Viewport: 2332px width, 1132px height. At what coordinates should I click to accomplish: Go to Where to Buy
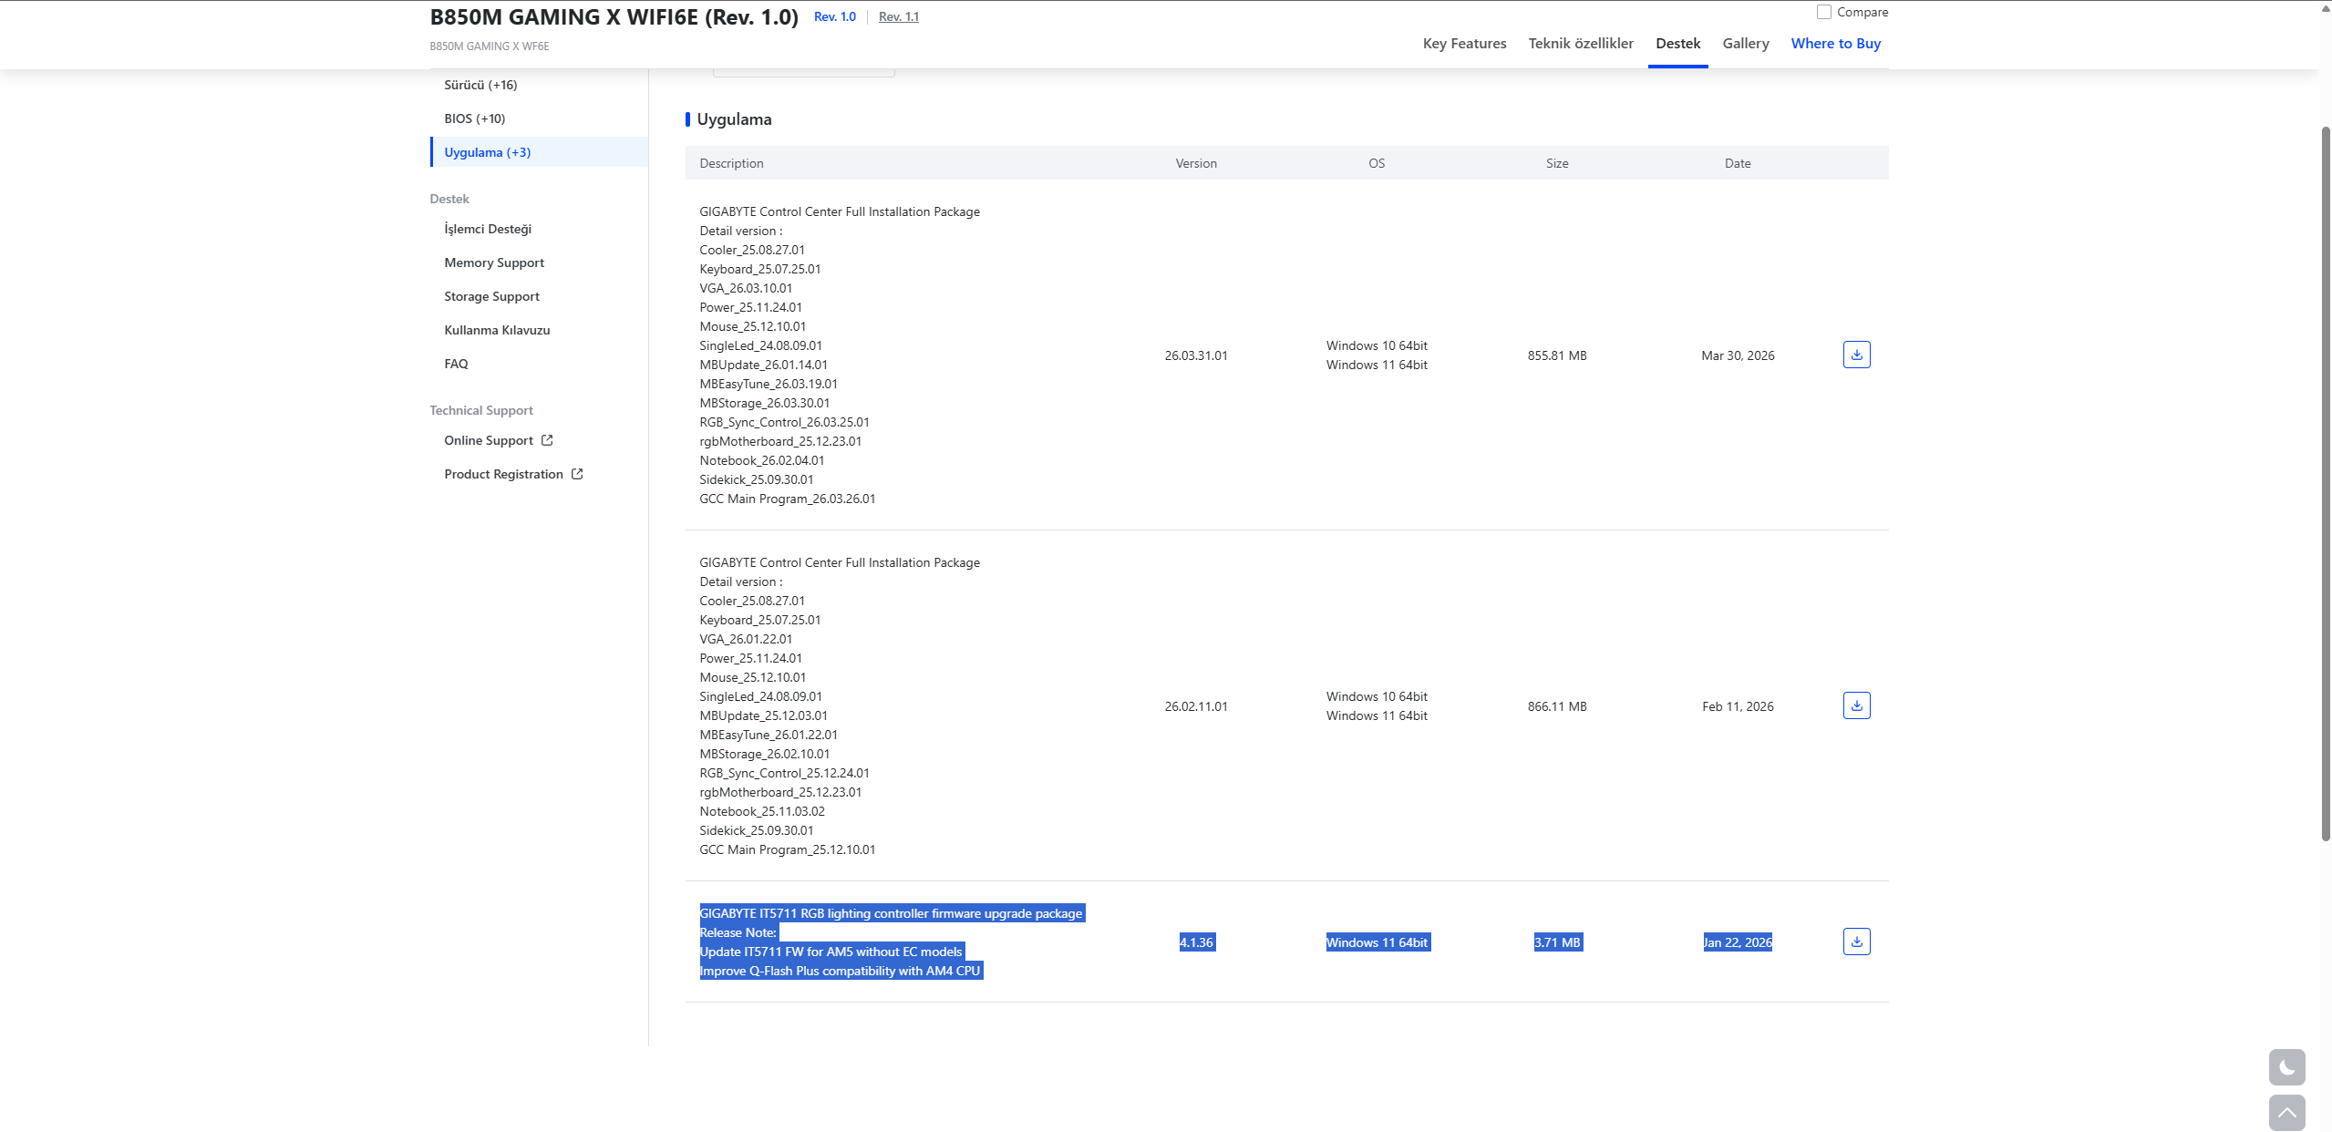point(1836,44)
